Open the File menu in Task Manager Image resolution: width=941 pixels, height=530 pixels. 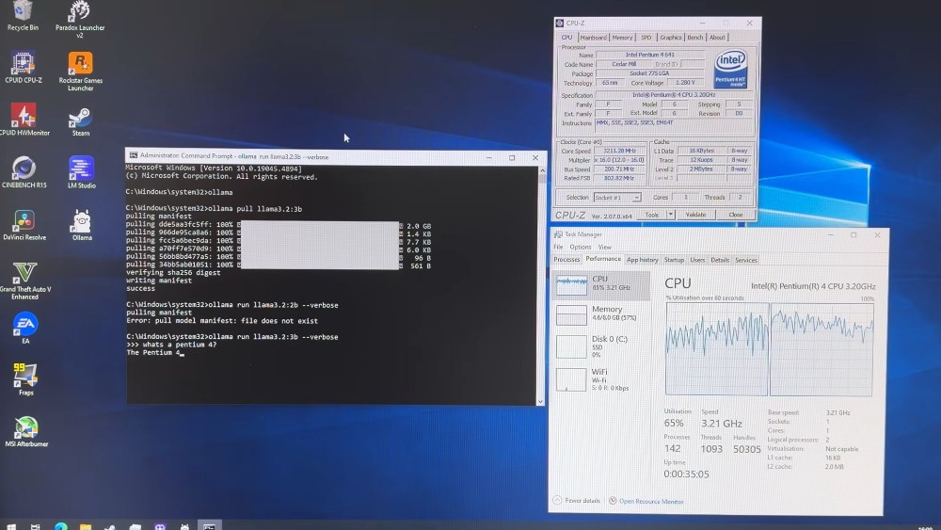click(x=558, y=247)
